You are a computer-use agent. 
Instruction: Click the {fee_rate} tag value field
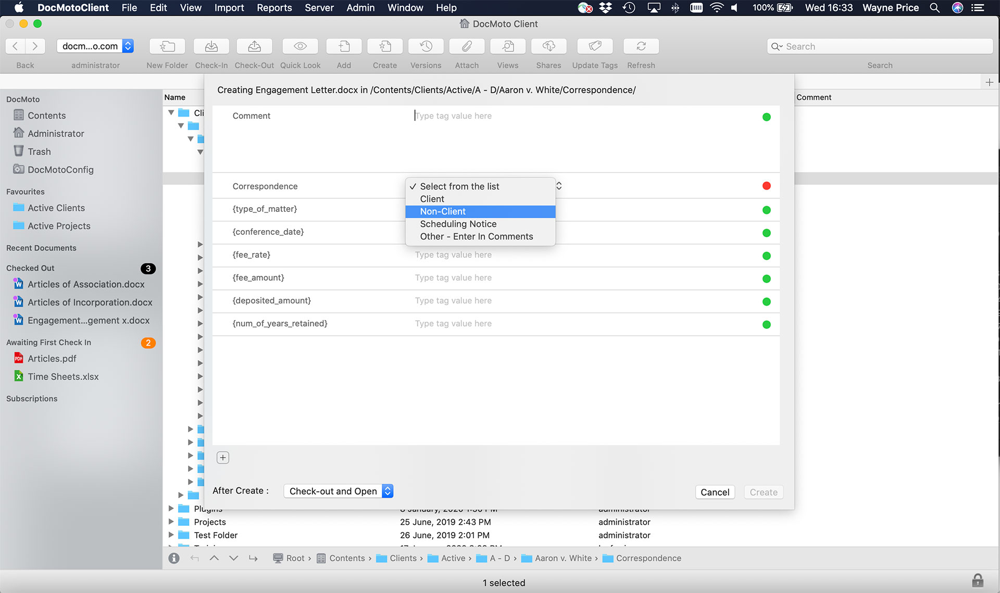(583, 255)
